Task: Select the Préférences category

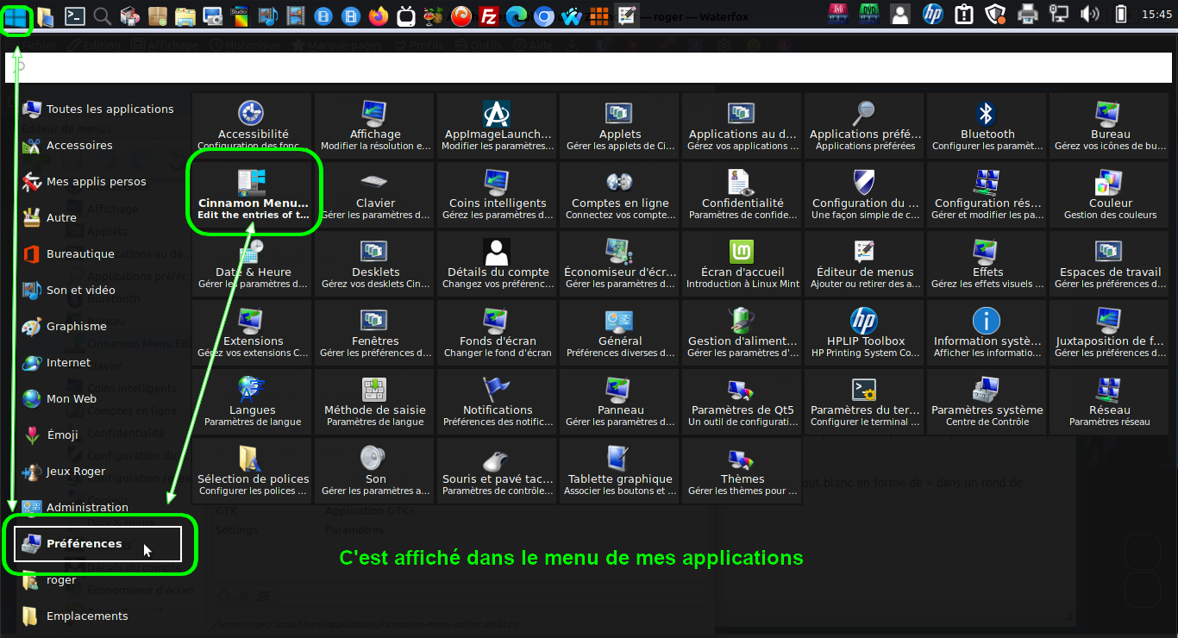Action: pyautogui.click(x=97, y=544)
